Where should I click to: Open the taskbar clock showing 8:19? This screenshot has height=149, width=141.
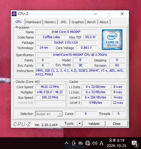pos(117,143)
